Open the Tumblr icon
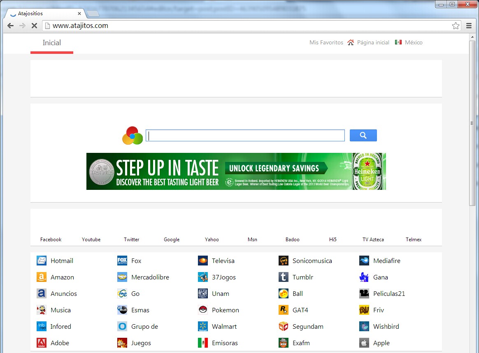The width and height of the screenshot is (479, 353). (284, 277)
